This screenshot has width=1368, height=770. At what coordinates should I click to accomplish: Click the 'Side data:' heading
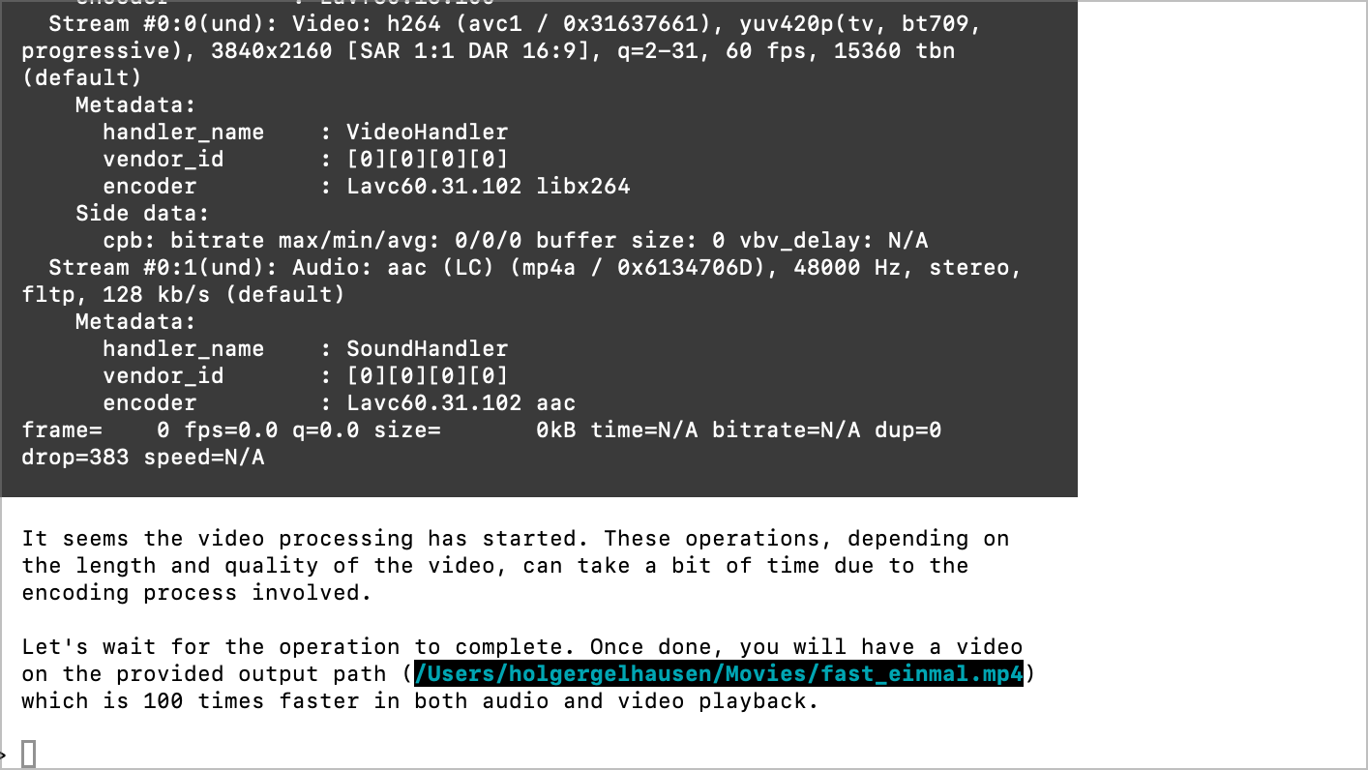click(142, 214)
